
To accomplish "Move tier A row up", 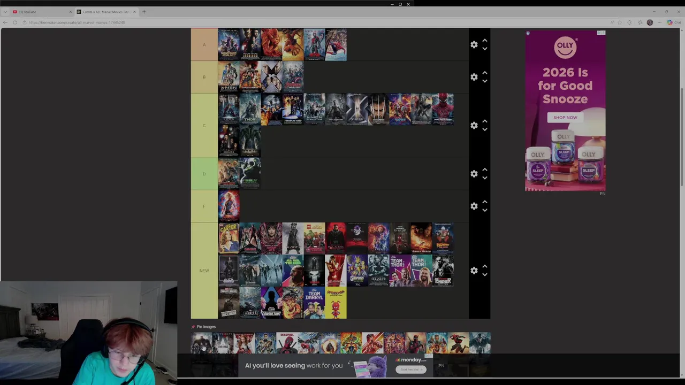I will [485, 41].
